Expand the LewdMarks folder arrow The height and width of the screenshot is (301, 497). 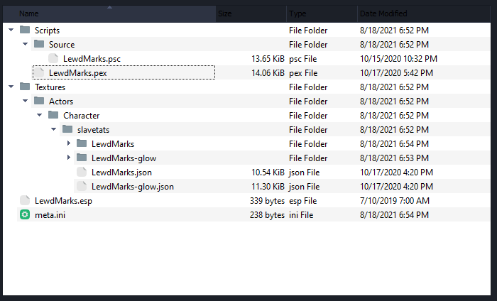point(68,143)
